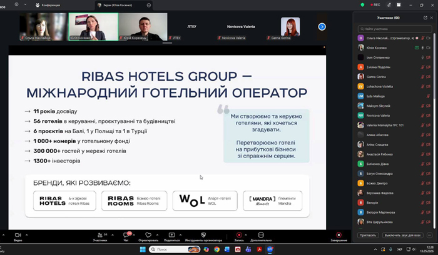Click the Record (Запись) icon
The image size is (438, 255).
239,235
